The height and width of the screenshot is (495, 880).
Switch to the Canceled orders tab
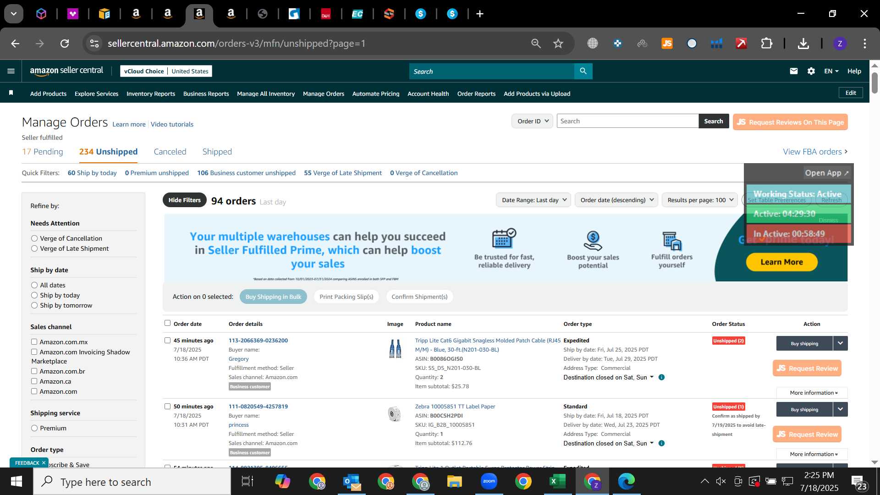170,152
